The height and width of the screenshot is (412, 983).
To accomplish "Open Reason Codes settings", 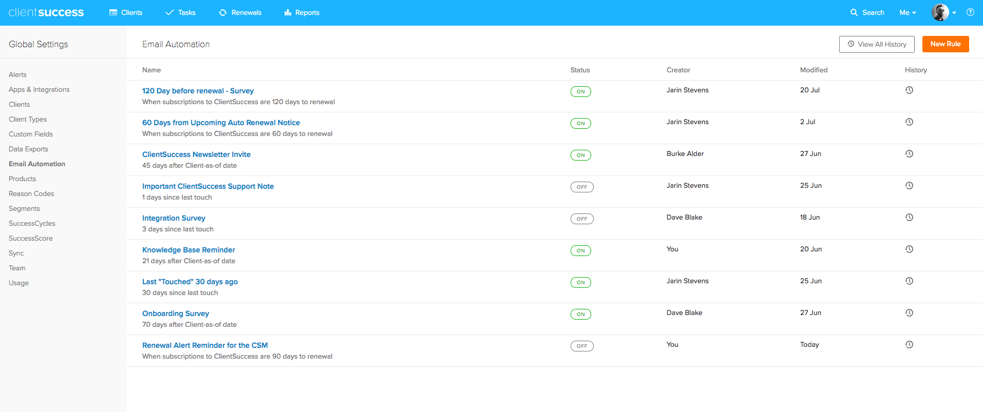I will pos(31,193).
